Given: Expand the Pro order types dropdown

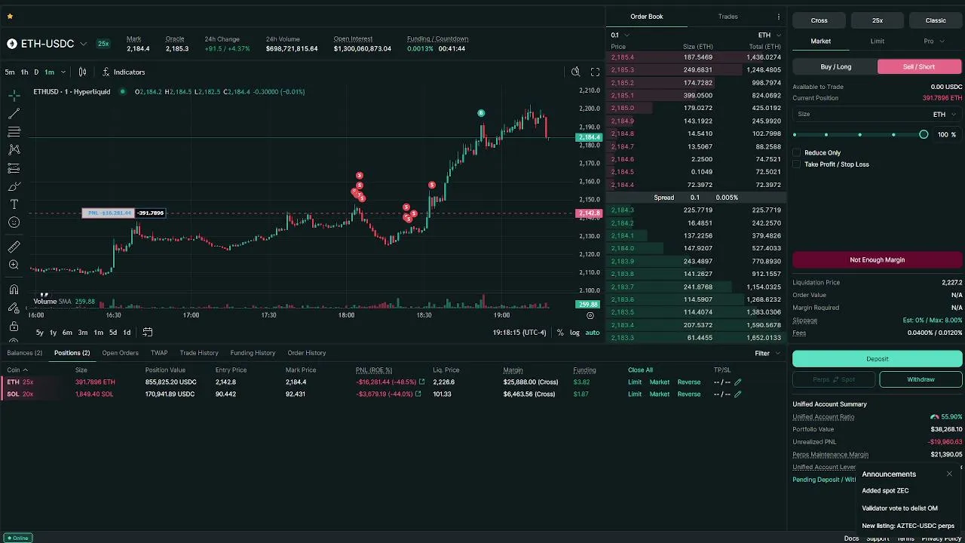Looking at the screenshot, I should pyautogui.click(x=934, y=41).
